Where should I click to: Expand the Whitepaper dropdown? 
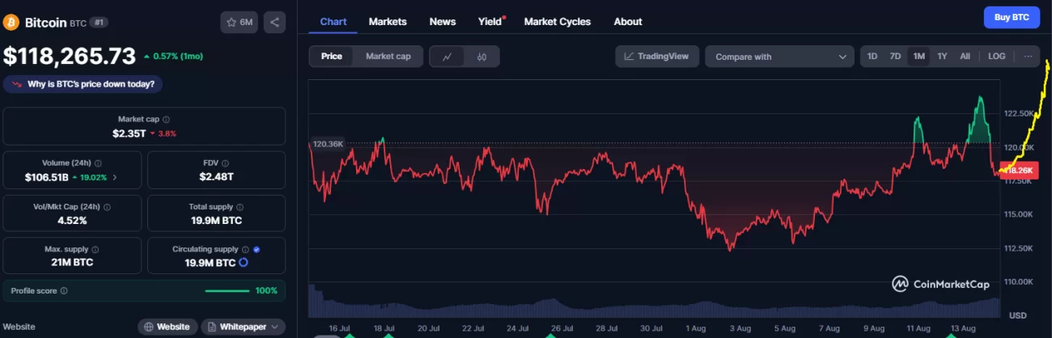(x=243, y=327)
